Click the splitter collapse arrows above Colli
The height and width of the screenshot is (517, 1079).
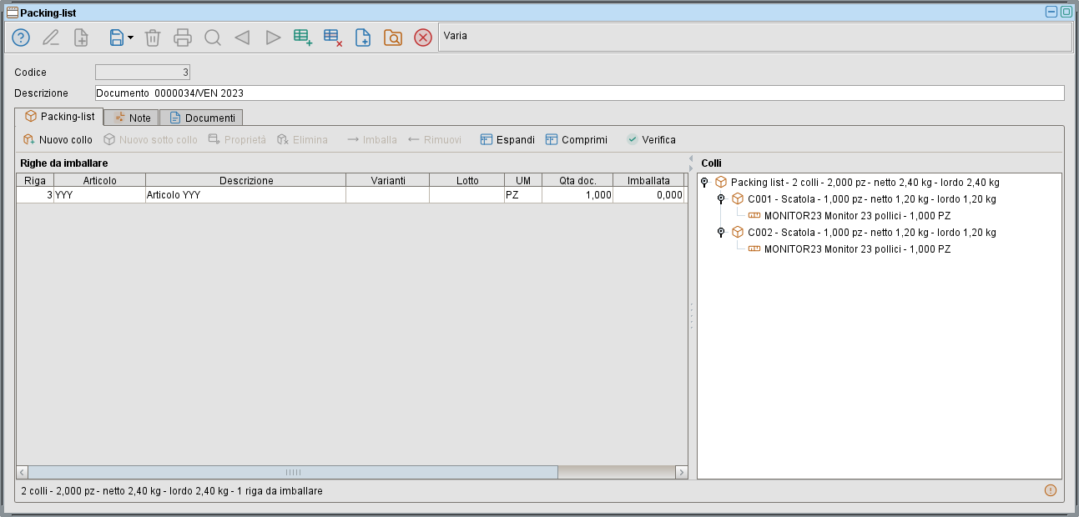pos(691,163)
